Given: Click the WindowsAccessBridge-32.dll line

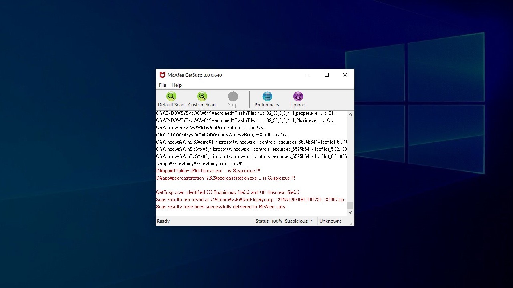Looking at the screenshot, I should pyautogui.click(x=222, y=135).
